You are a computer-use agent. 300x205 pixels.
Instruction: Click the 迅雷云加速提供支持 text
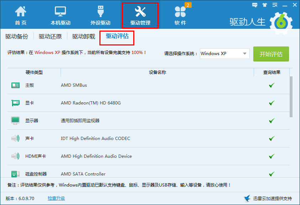tap(273, 198)
